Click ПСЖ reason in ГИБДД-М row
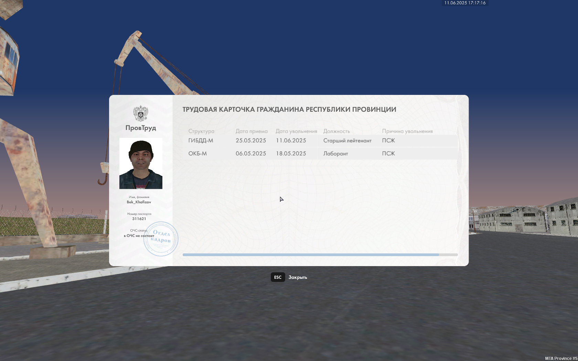This screenshot has height=361, width=578. 388,141
